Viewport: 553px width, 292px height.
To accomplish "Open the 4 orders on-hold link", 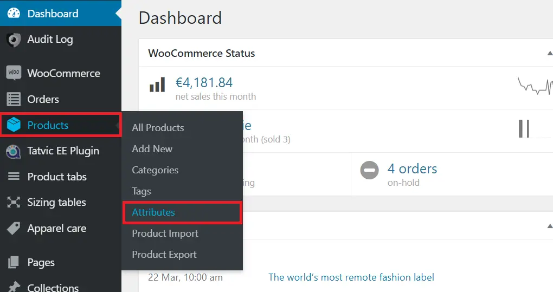I will pos(412,168).
